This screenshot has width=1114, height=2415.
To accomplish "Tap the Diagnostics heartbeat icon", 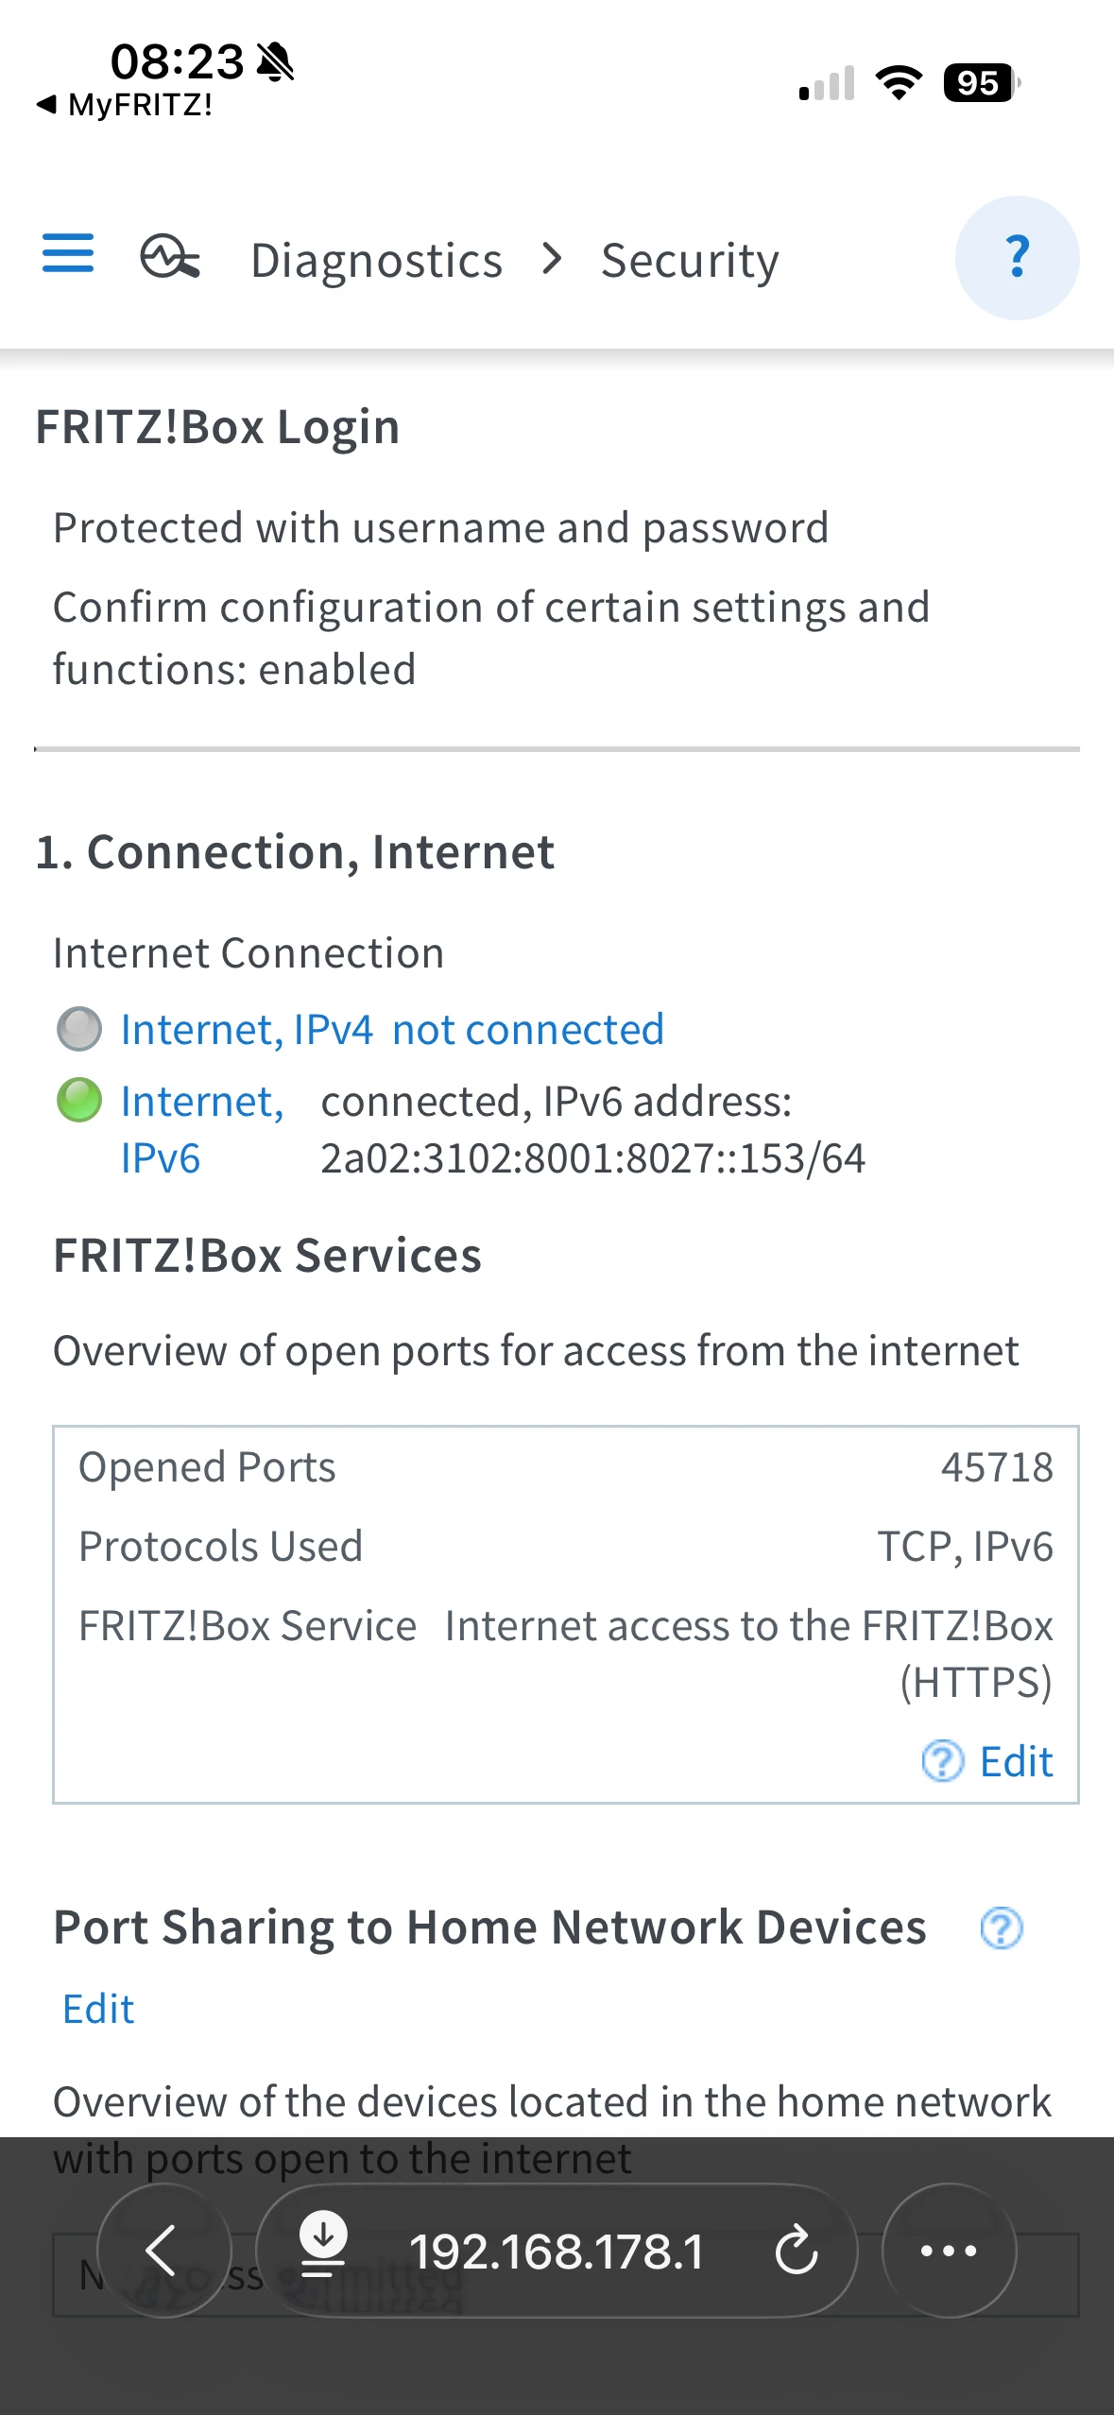I will click(x=170, y=257).
